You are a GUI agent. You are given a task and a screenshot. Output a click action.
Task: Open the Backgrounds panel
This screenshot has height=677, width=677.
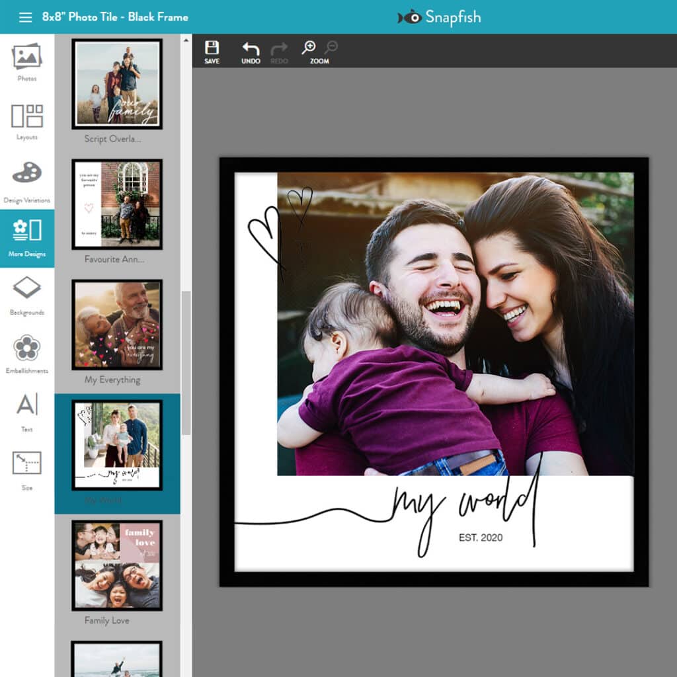coord(27,296)
